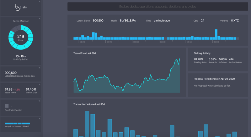Image resolution: width=251 pixels, height=137 pixels.
Task: Click the 08:50 timeline label
Action: [190, 42]
